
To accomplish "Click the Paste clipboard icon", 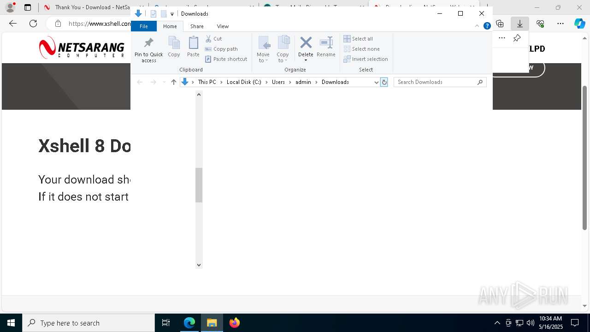I will 193,47.
